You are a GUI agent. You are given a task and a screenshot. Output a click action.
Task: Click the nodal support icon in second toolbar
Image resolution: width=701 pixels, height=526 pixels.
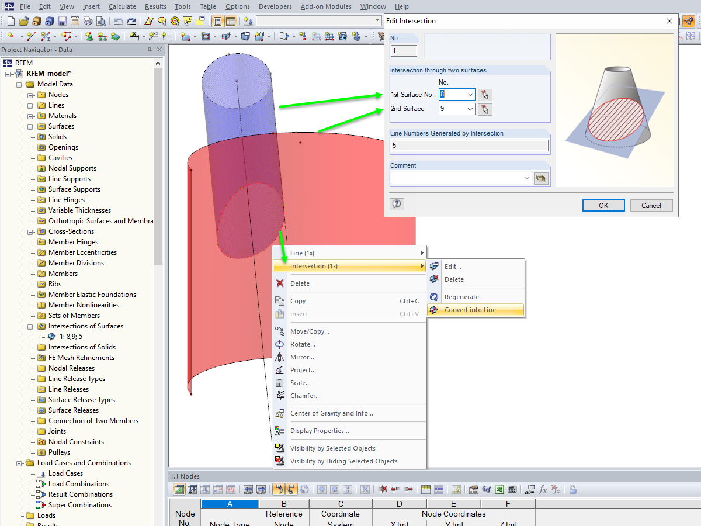(x=89, y=36)
